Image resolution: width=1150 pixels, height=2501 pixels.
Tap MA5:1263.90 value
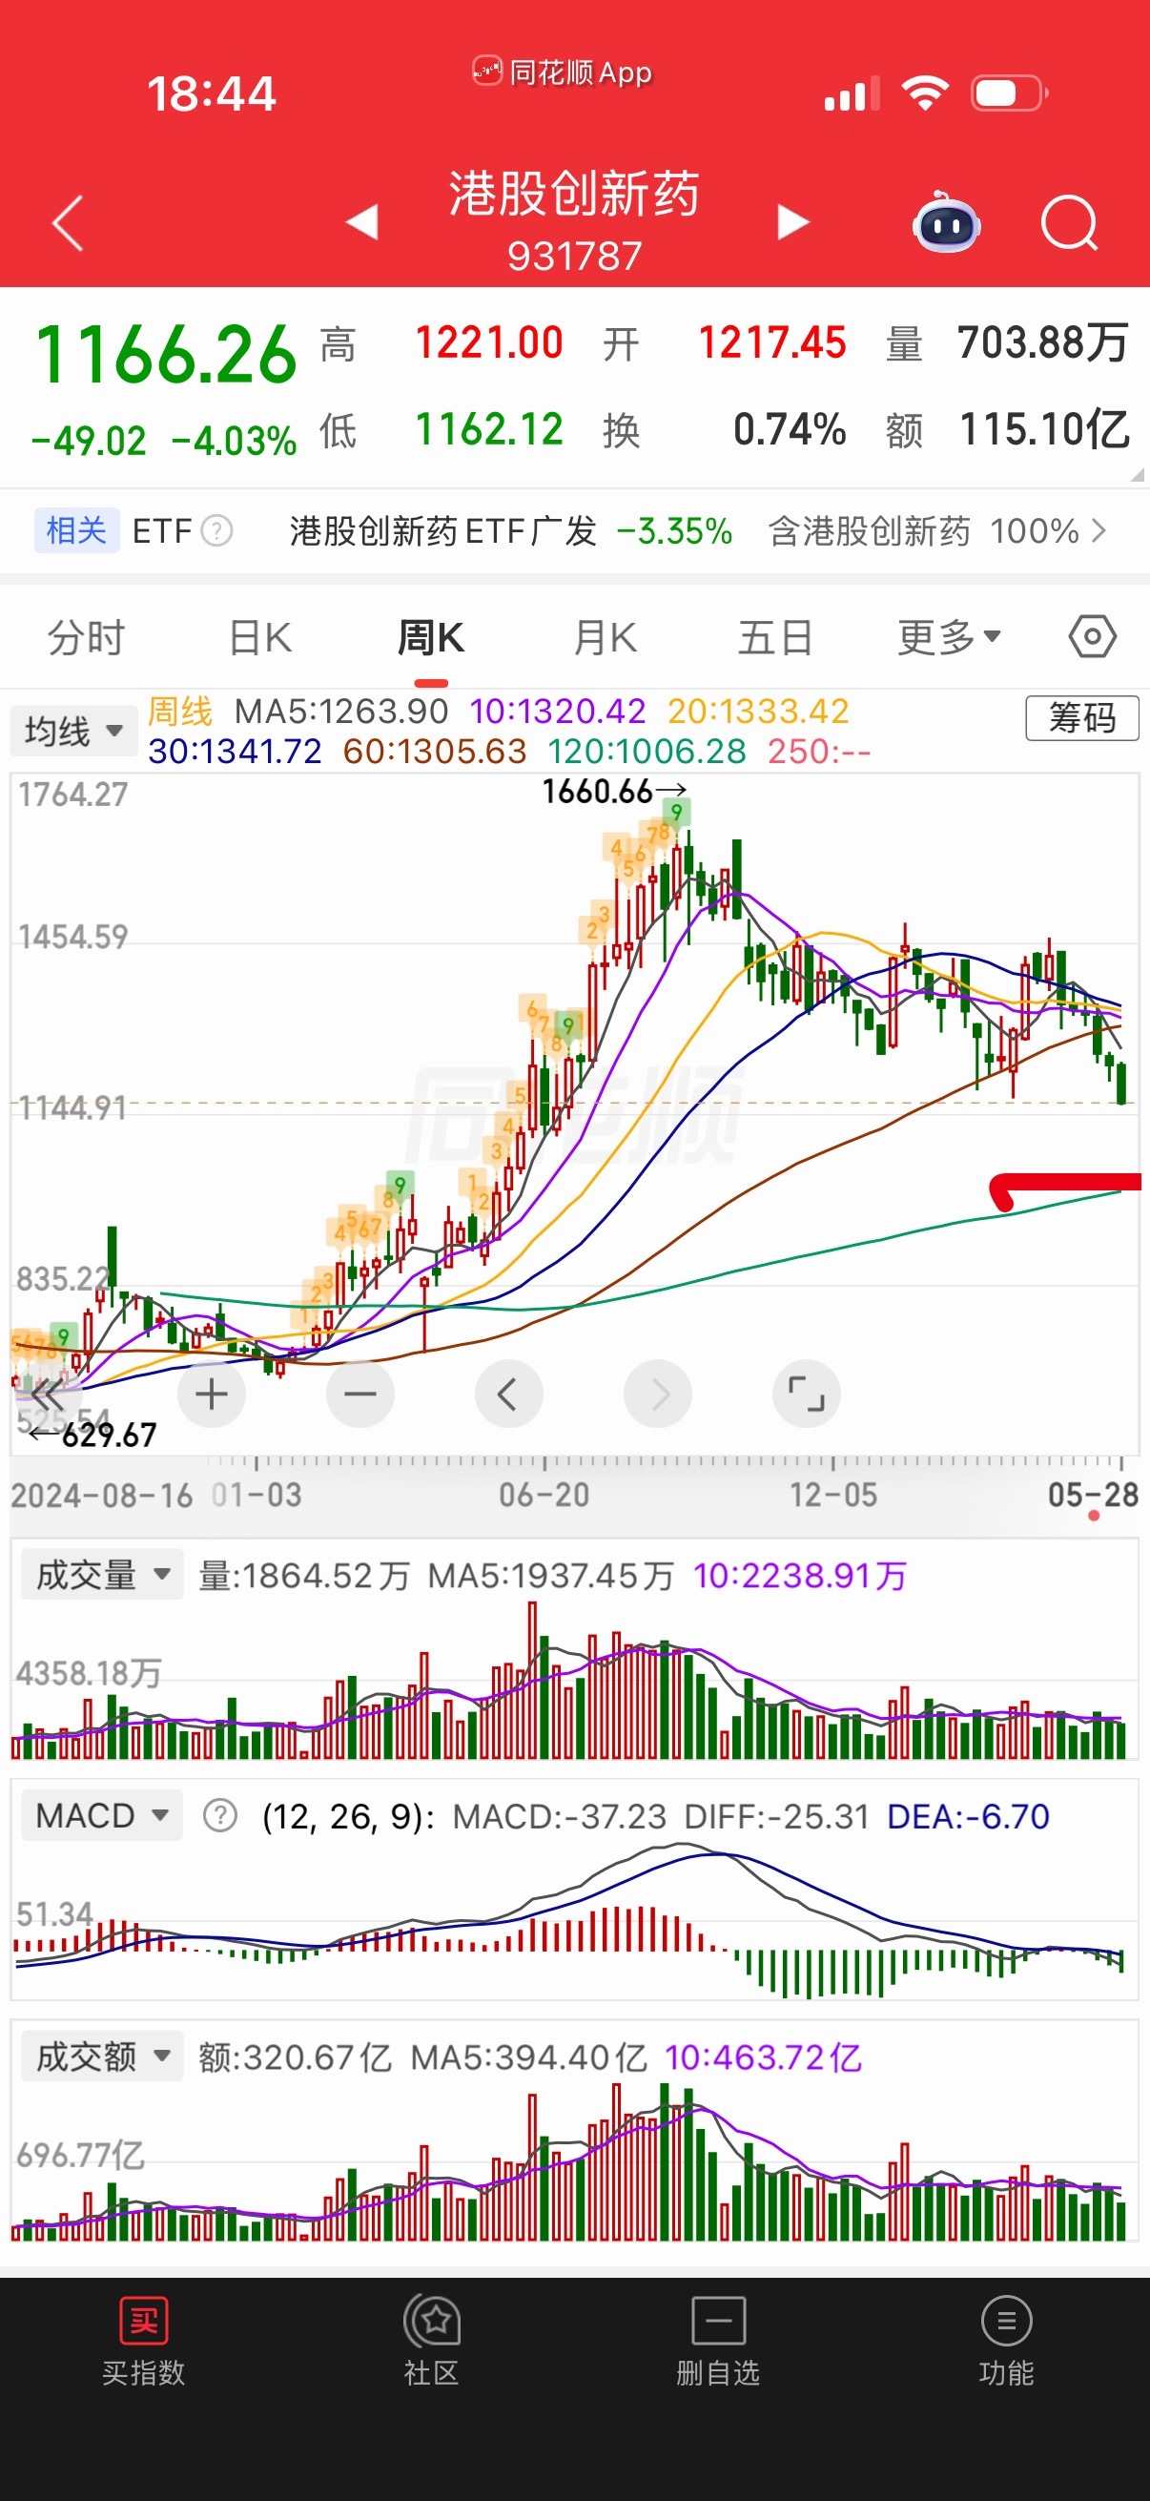[340, 712]
